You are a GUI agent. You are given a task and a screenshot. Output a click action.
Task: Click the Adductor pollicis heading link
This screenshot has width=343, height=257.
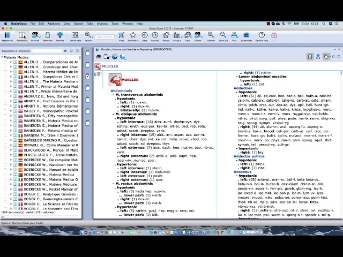[x=249, y=156]
